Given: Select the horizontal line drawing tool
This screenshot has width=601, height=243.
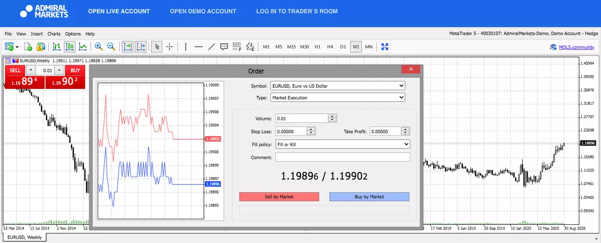Looking at the screenshot, I should [199, 47].
